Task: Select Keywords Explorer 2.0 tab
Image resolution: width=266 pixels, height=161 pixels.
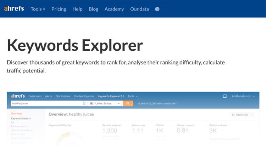Action: pyautogui.click(x=111, y=96)
